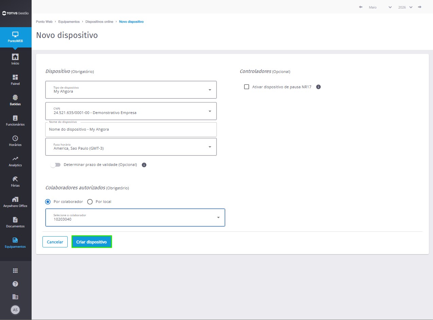
Task: Click Criar dispositivo button
Action: click(91, 242)
